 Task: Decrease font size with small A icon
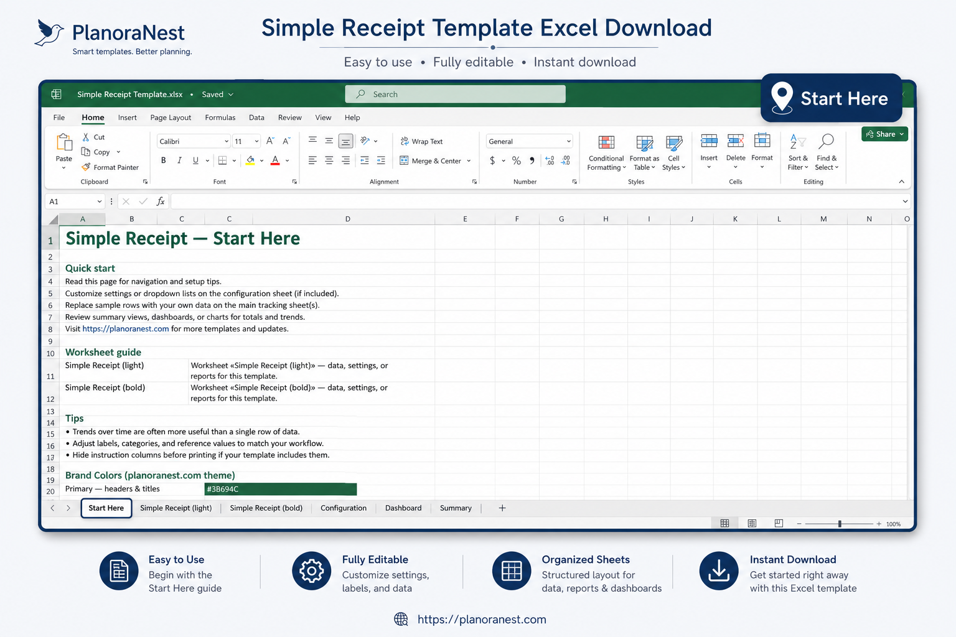pos(286,141)
